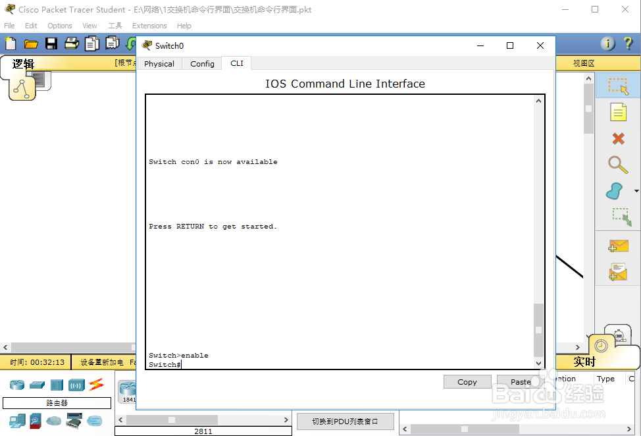Open the 工具 menu
The height and width of the screenshot is (436, 641).
[115, 26]
